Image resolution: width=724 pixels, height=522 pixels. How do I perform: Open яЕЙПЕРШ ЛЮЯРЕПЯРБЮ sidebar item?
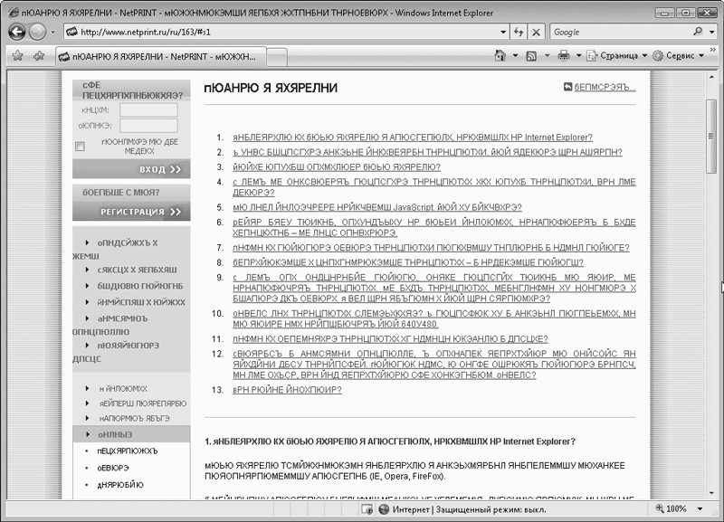click(143, 403)
